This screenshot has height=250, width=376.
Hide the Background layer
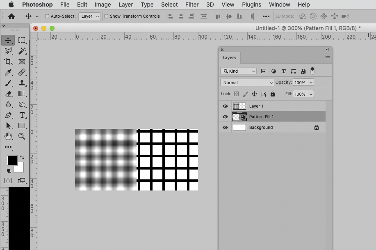225,127
